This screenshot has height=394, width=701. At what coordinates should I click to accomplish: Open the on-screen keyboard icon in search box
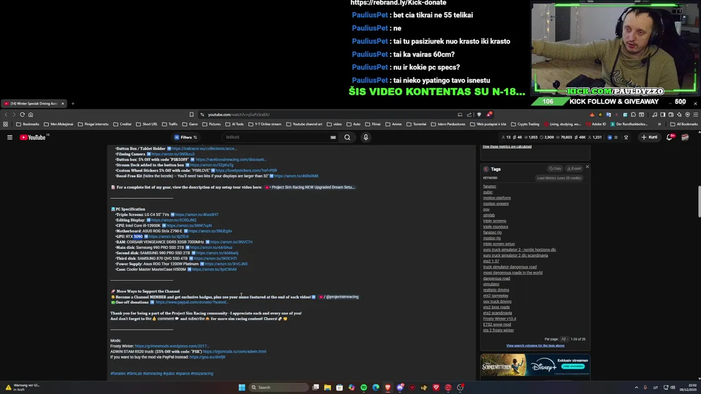click(333, 137)
